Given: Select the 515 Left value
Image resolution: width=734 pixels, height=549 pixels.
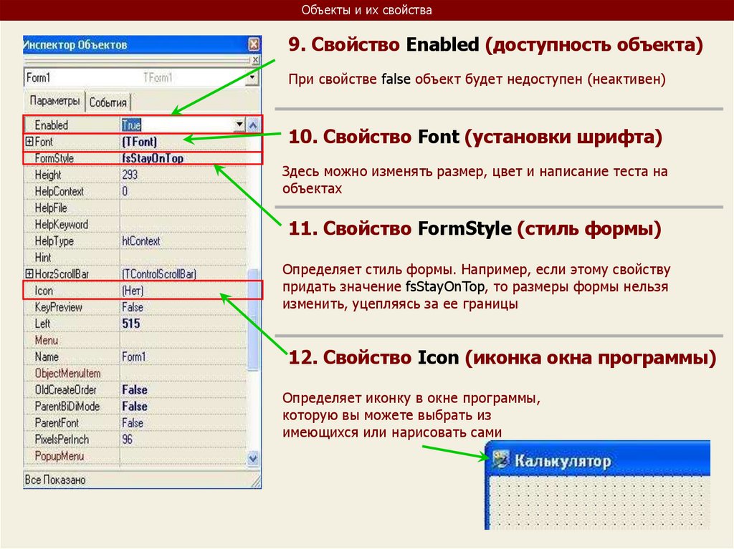Looking at the screenshot, I should click(x=131, y=324).
